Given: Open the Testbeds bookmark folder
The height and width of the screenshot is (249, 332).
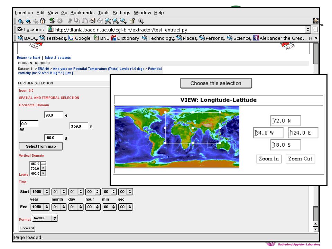Looking at the screenshot, I should pos(53,38).
